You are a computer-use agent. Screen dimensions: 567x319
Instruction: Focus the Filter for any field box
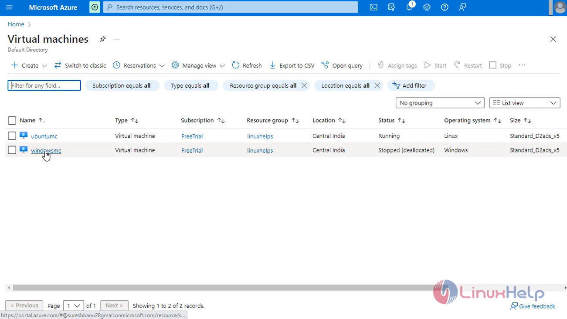coord(44,85)
